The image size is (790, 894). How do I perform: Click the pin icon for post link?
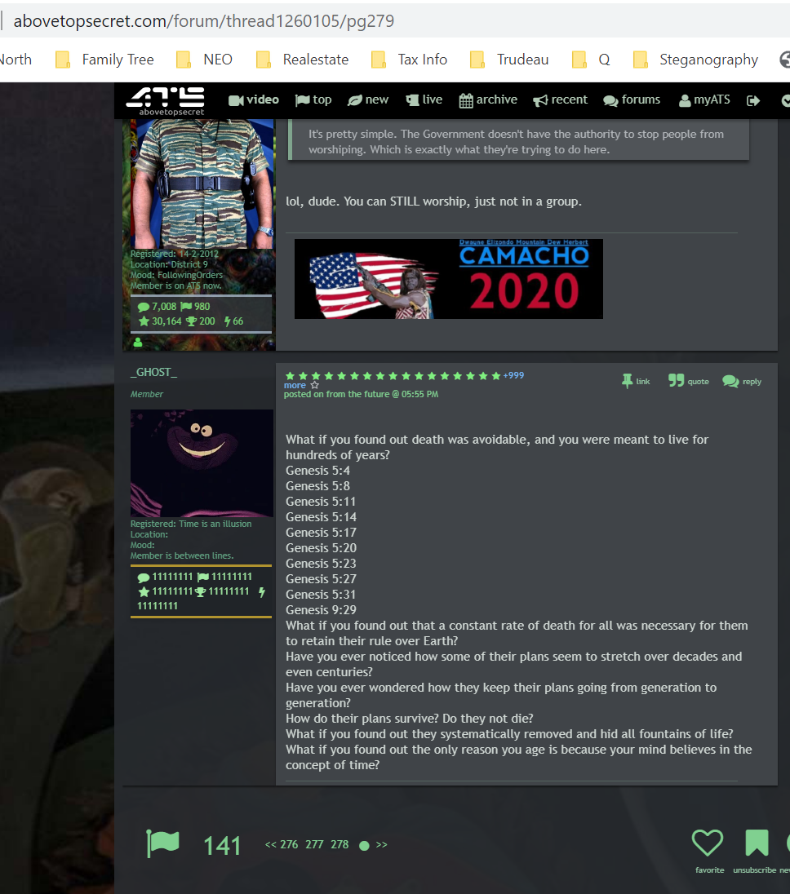pyautogui.click(x=627, y=381)
